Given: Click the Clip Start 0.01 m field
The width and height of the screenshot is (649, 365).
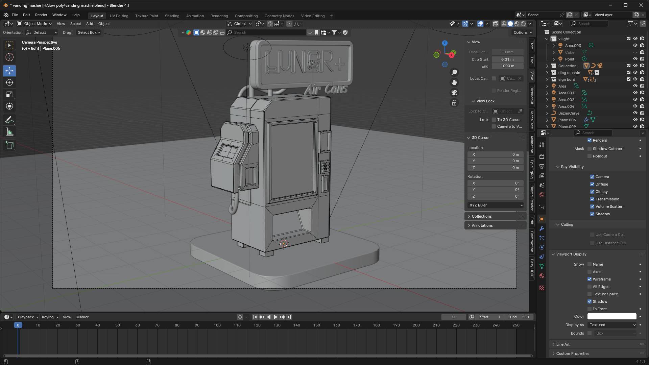Looking at the screenshot, I should click(507, 59).
